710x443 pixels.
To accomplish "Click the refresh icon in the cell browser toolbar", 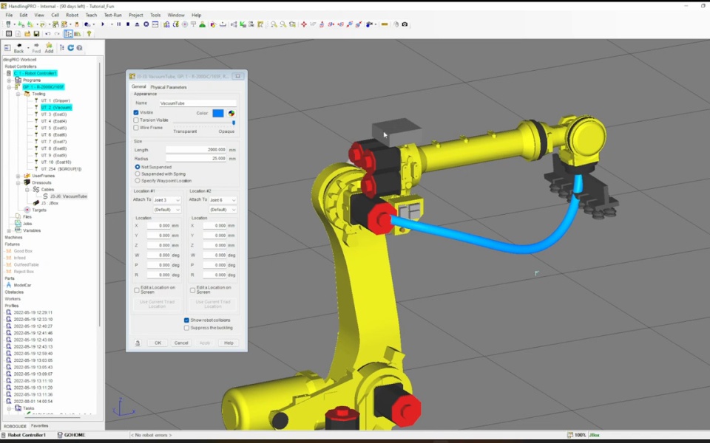I will [x=71, y=47].
